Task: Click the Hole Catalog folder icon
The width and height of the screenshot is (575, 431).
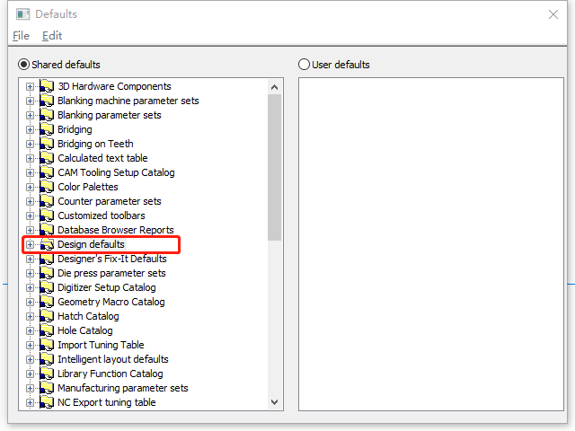Action: (x=47, y=330)
